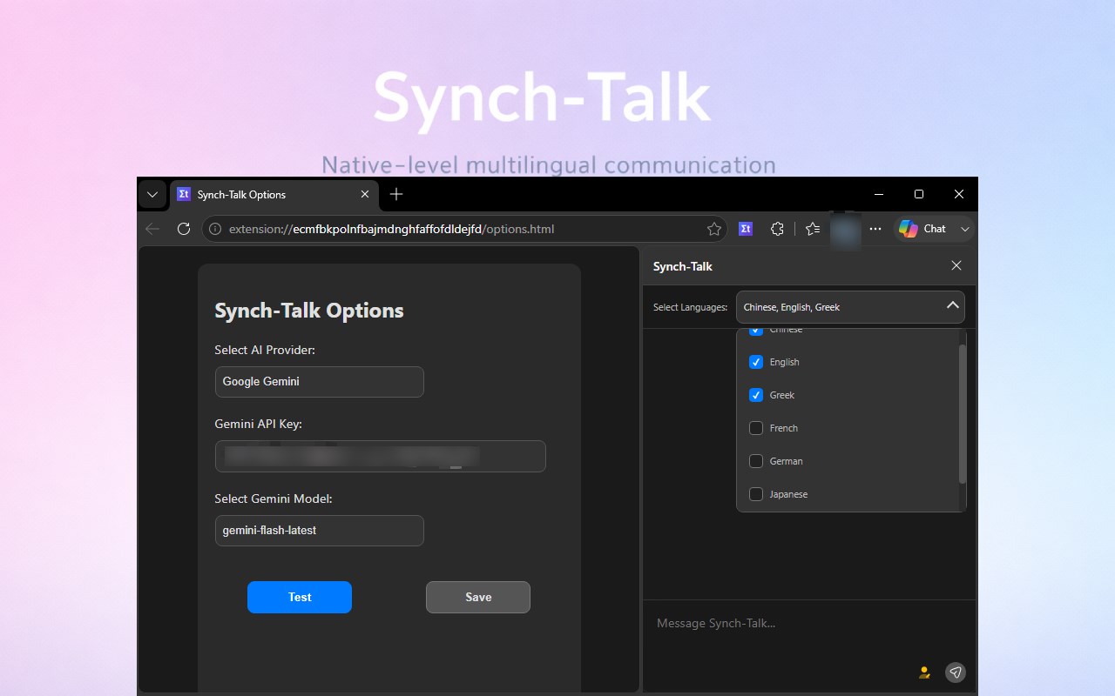The height and width of the screenshot is (696, 1115).
Task: Minimize the browser window
Action: pyautogui.click(x=879, y=194)
